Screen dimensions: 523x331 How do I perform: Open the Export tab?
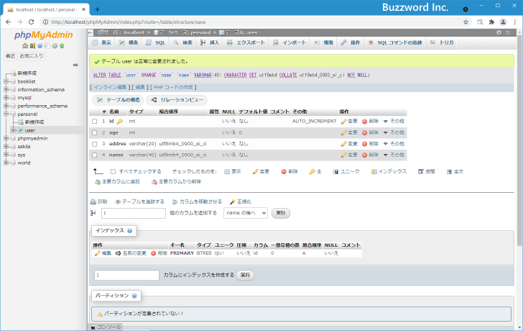(x=246, y=42)
